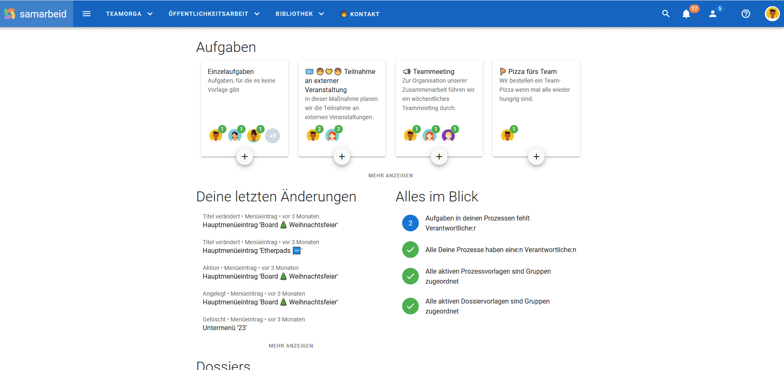Show more under Deine letzten Änderungen
The width and height of the screenshot is (784, 370).
291,346
